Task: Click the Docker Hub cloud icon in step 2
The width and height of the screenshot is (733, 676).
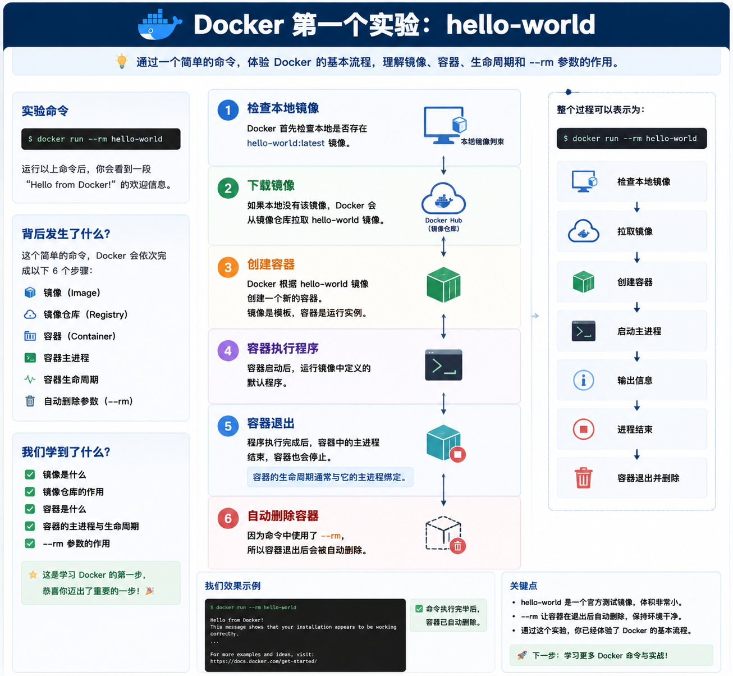Action: 443,198
